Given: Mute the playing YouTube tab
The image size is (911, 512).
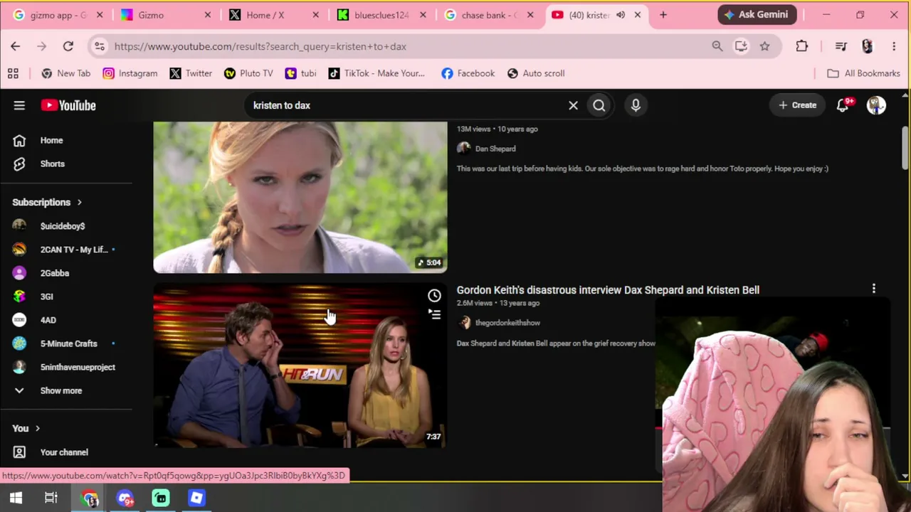Looking at the screenshot, I should [621, 15].
